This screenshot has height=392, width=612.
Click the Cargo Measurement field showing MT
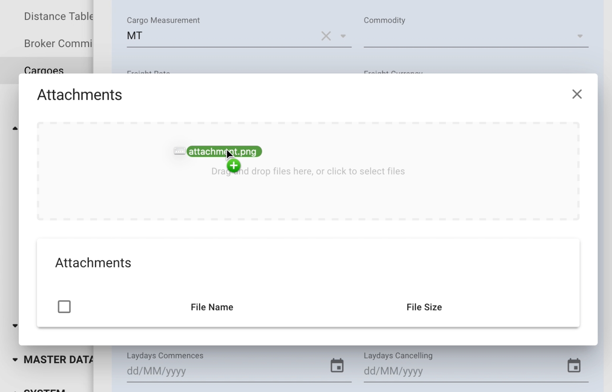point(220,36)
